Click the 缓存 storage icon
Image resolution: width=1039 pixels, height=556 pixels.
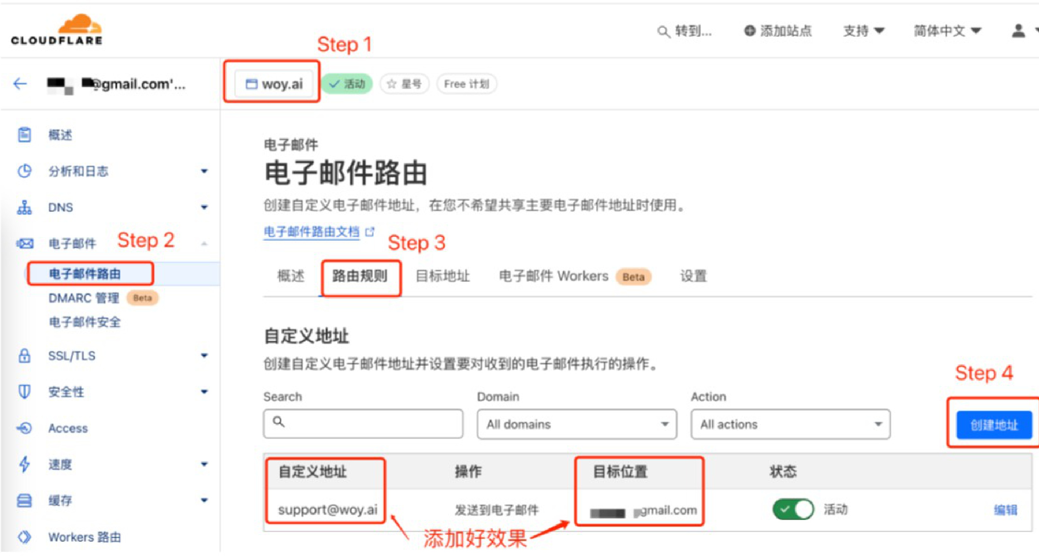click(x=24, y=501)
